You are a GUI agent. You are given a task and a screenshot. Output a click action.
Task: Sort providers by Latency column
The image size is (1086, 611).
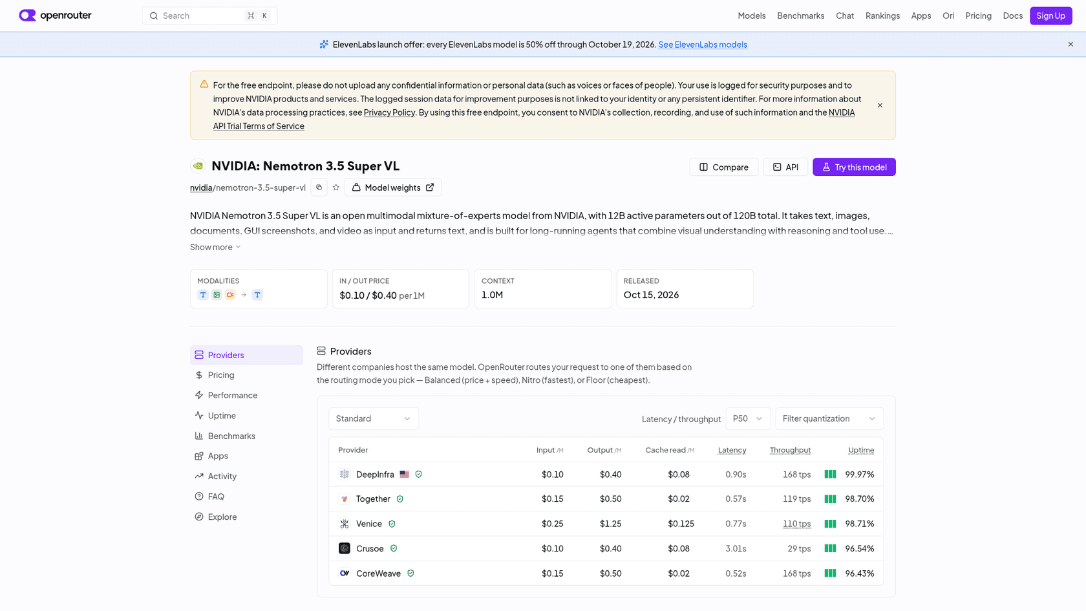732,450
